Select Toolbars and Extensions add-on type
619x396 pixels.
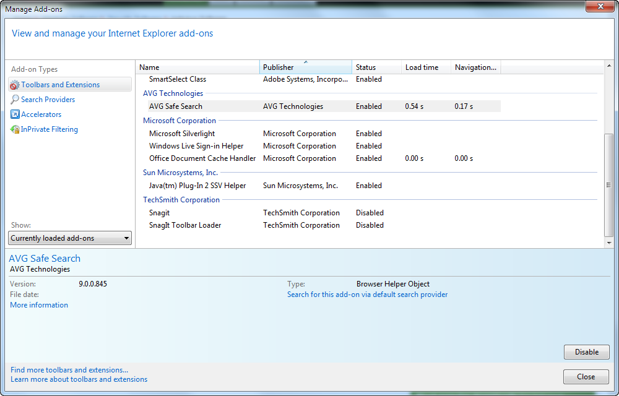[70, 84]
